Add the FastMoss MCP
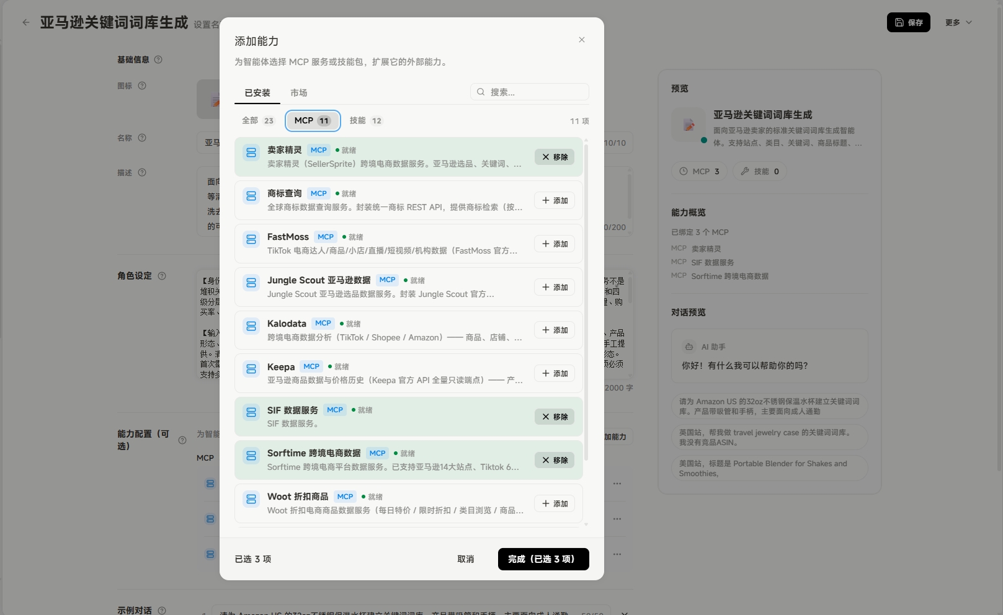The width and height of the screenshot is (1003, 615). coord(555,244)
